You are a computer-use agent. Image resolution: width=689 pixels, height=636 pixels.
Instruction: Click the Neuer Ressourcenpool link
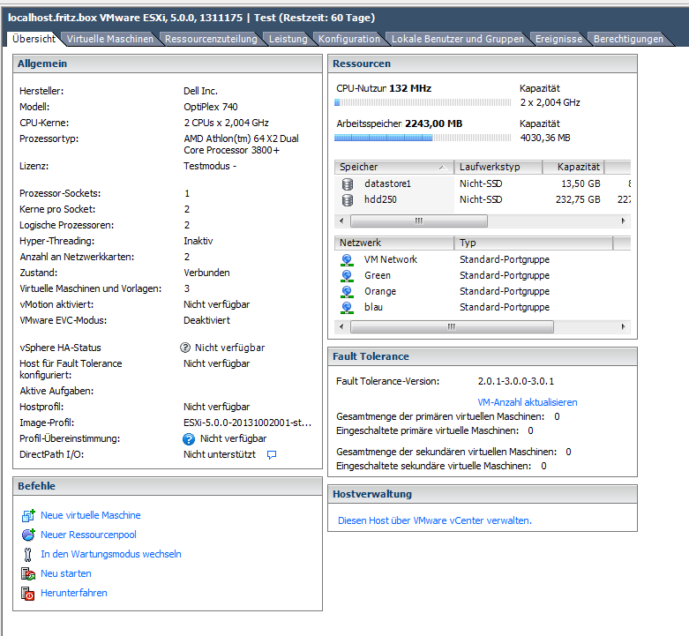(x=88, y=535)
